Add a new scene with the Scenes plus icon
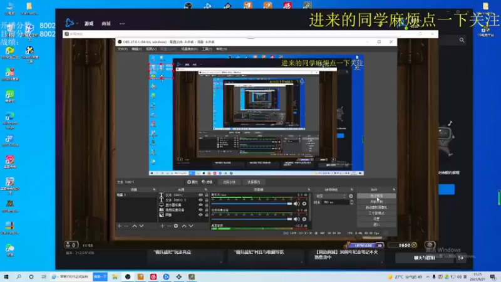Image resolution: width=501 pixels, height=282 pixels. 120,226
